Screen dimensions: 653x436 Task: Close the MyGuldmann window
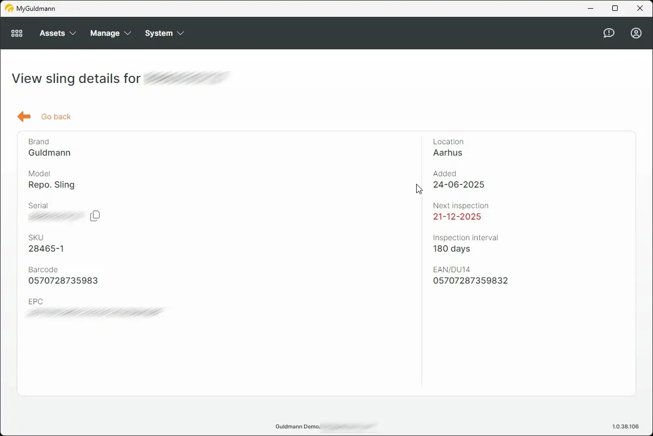pyautogui.click(x=640, y=8)
